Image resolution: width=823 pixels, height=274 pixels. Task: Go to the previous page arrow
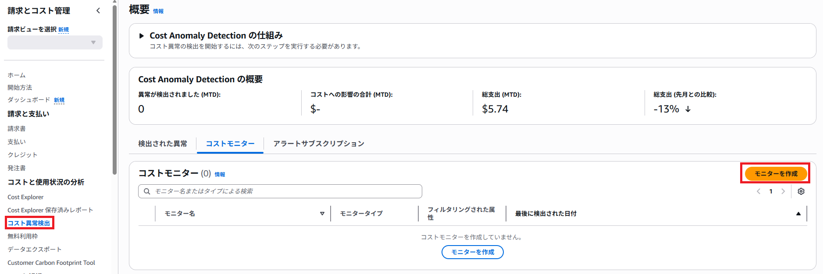coord(759,191)
